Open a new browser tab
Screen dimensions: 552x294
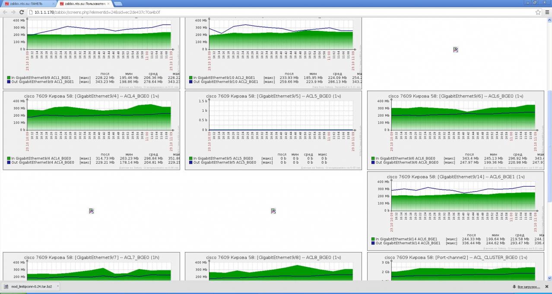click(x=118, y=3)
